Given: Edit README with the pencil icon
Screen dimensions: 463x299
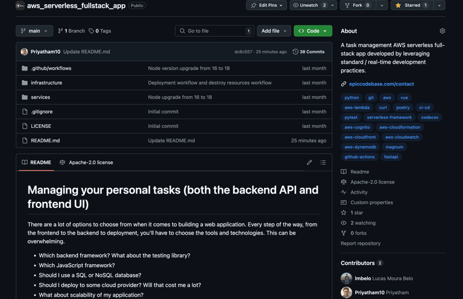Looking at the screenshot, I should pyautogui.click(x=309, y=162).
